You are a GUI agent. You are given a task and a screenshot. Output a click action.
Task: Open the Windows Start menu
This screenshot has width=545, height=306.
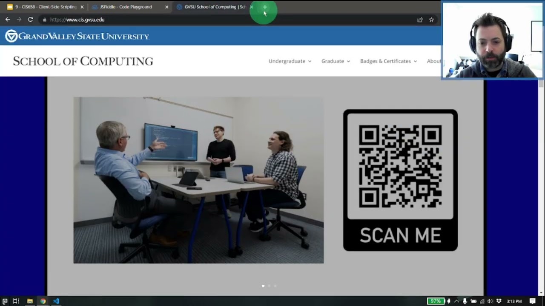[x=5, y=301]
